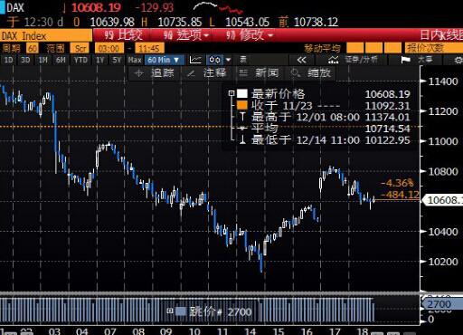Click the 比较 compare button
The height and width of the screenshot is (335, 463).
123,35
